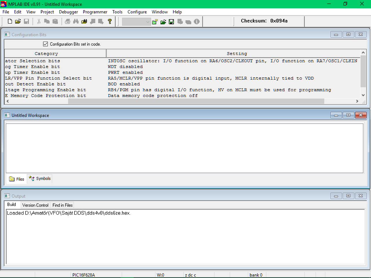Click the Configuration Bits scroll-up arrow

tap(363, 52)
